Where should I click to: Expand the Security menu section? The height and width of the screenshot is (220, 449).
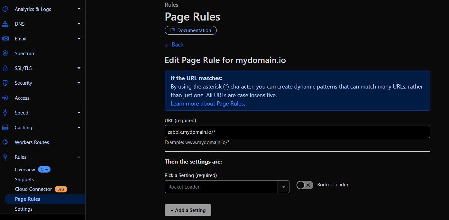[79, 83]
